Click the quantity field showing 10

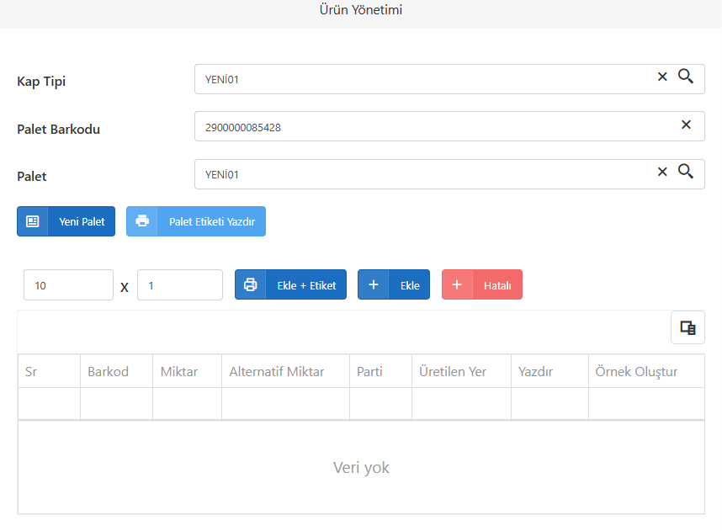click(x=69, y=285)
